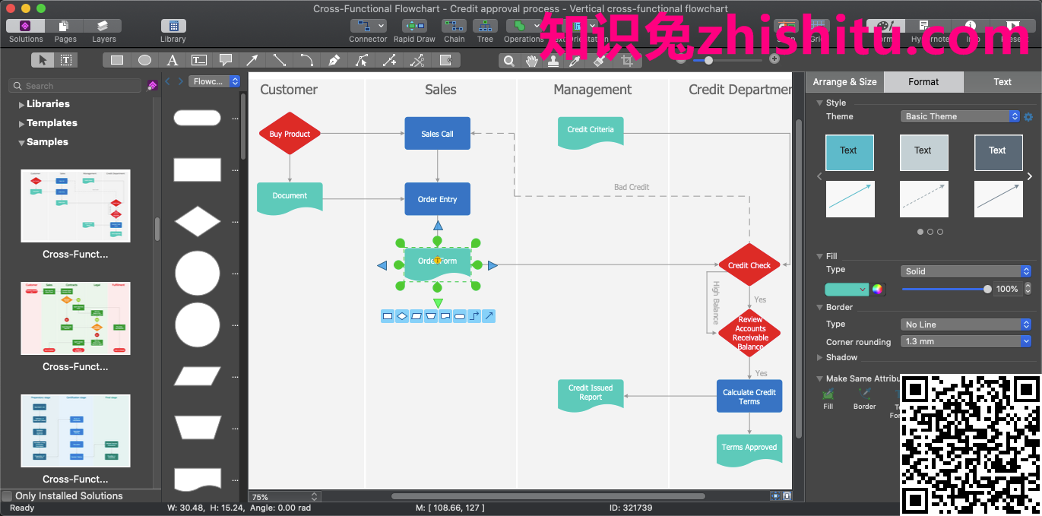Image resolution: width=1042 pixels, height=516 pixels.
Task: Select the Ellipse drawing tool
Action: tap(144, 60)
